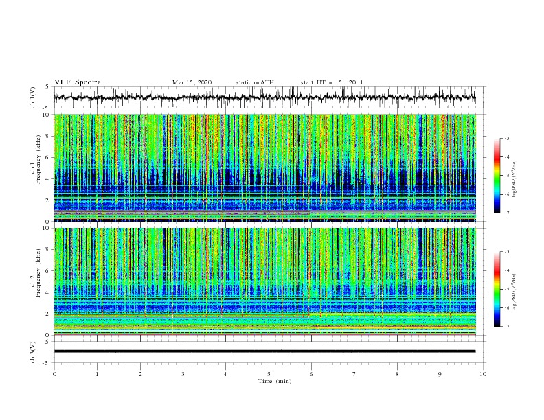Click time axis tick label "10"

[x=483, y=374]
